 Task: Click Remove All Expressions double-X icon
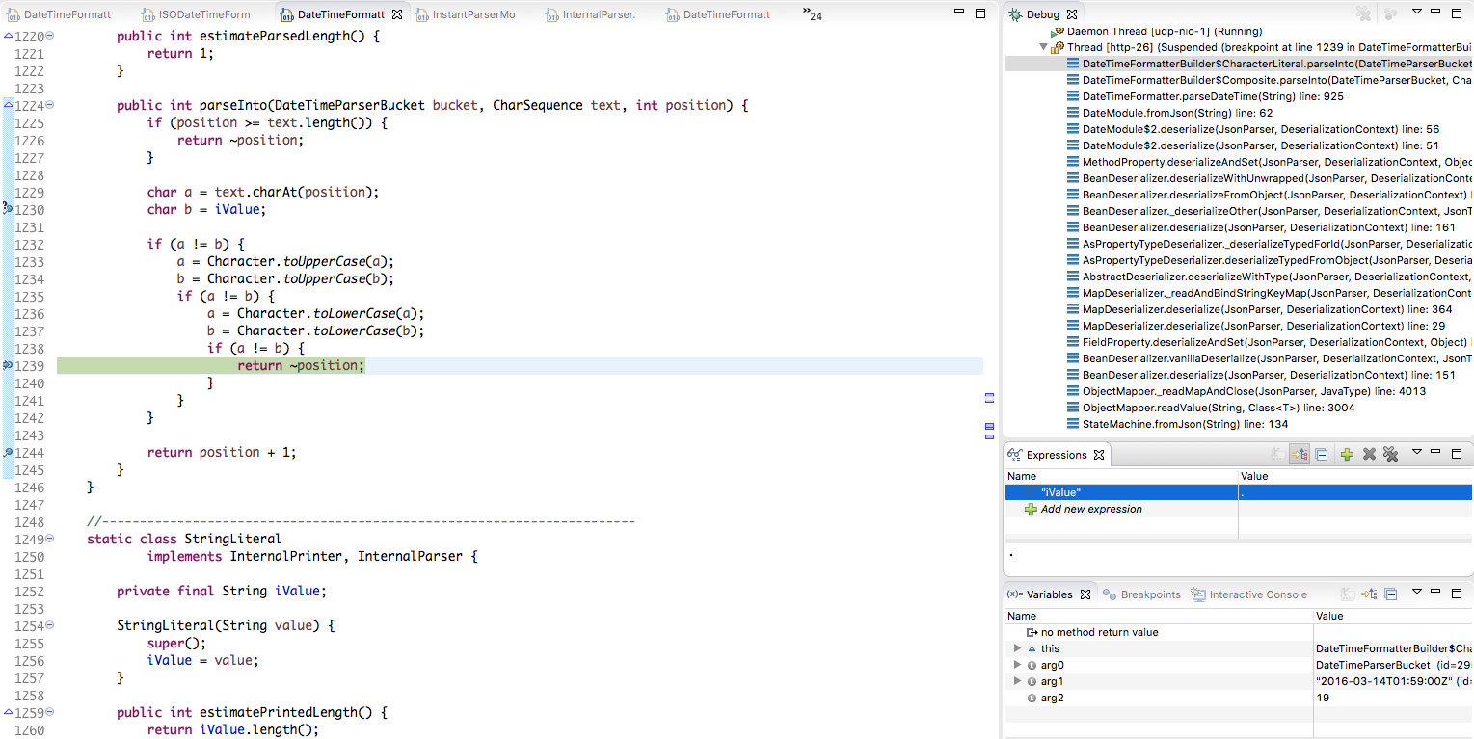point(1390,454)
